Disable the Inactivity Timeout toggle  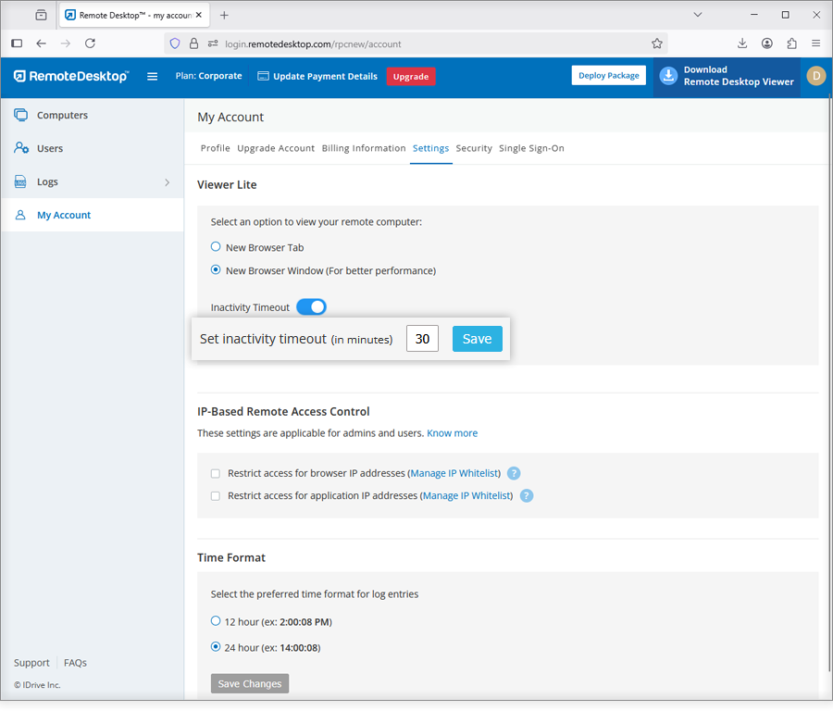[x=311, y=307]
